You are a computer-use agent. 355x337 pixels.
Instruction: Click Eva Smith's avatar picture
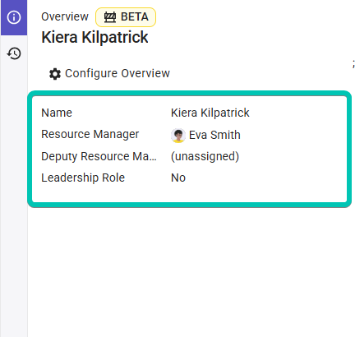(x=178, y=136)
